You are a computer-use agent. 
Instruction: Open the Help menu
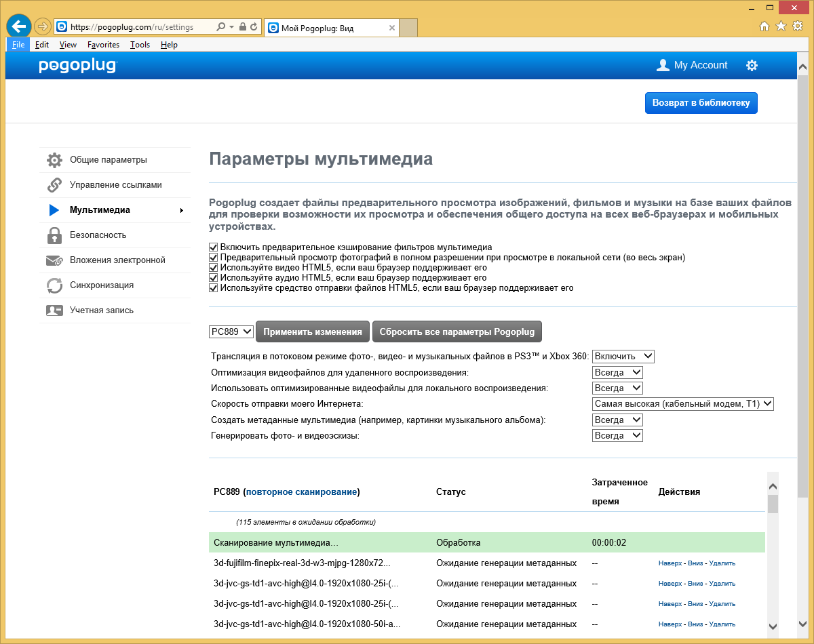[x=169, y=45]
